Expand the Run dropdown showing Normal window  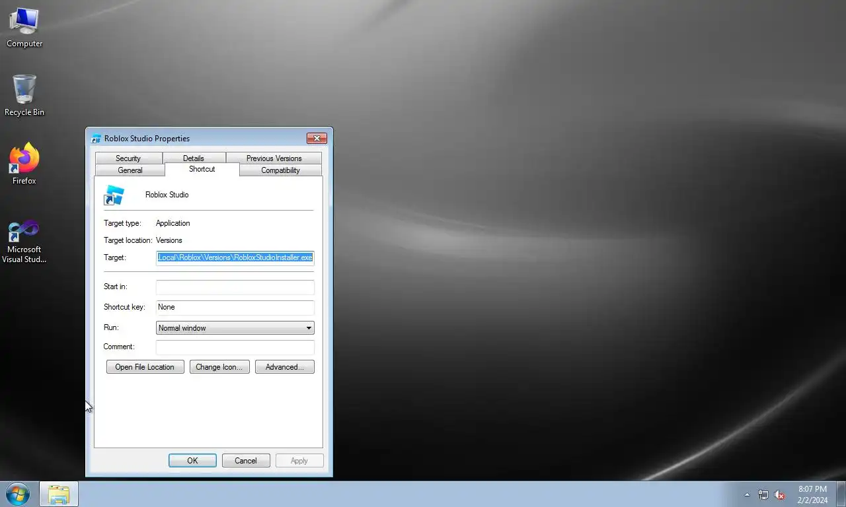pyautogui.click(x=235, y=328)
